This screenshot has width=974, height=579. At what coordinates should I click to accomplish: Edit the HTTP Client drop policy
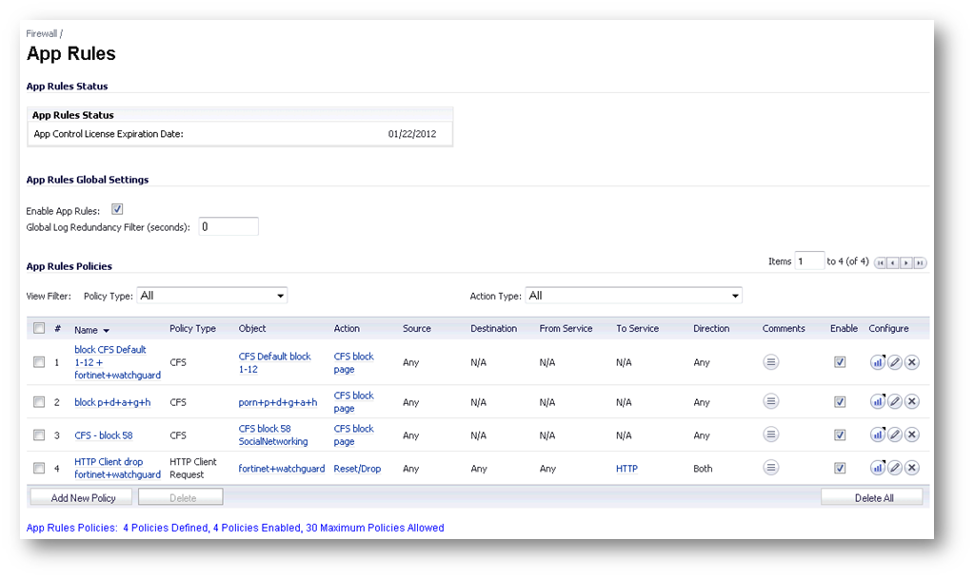tap(894, 468)
